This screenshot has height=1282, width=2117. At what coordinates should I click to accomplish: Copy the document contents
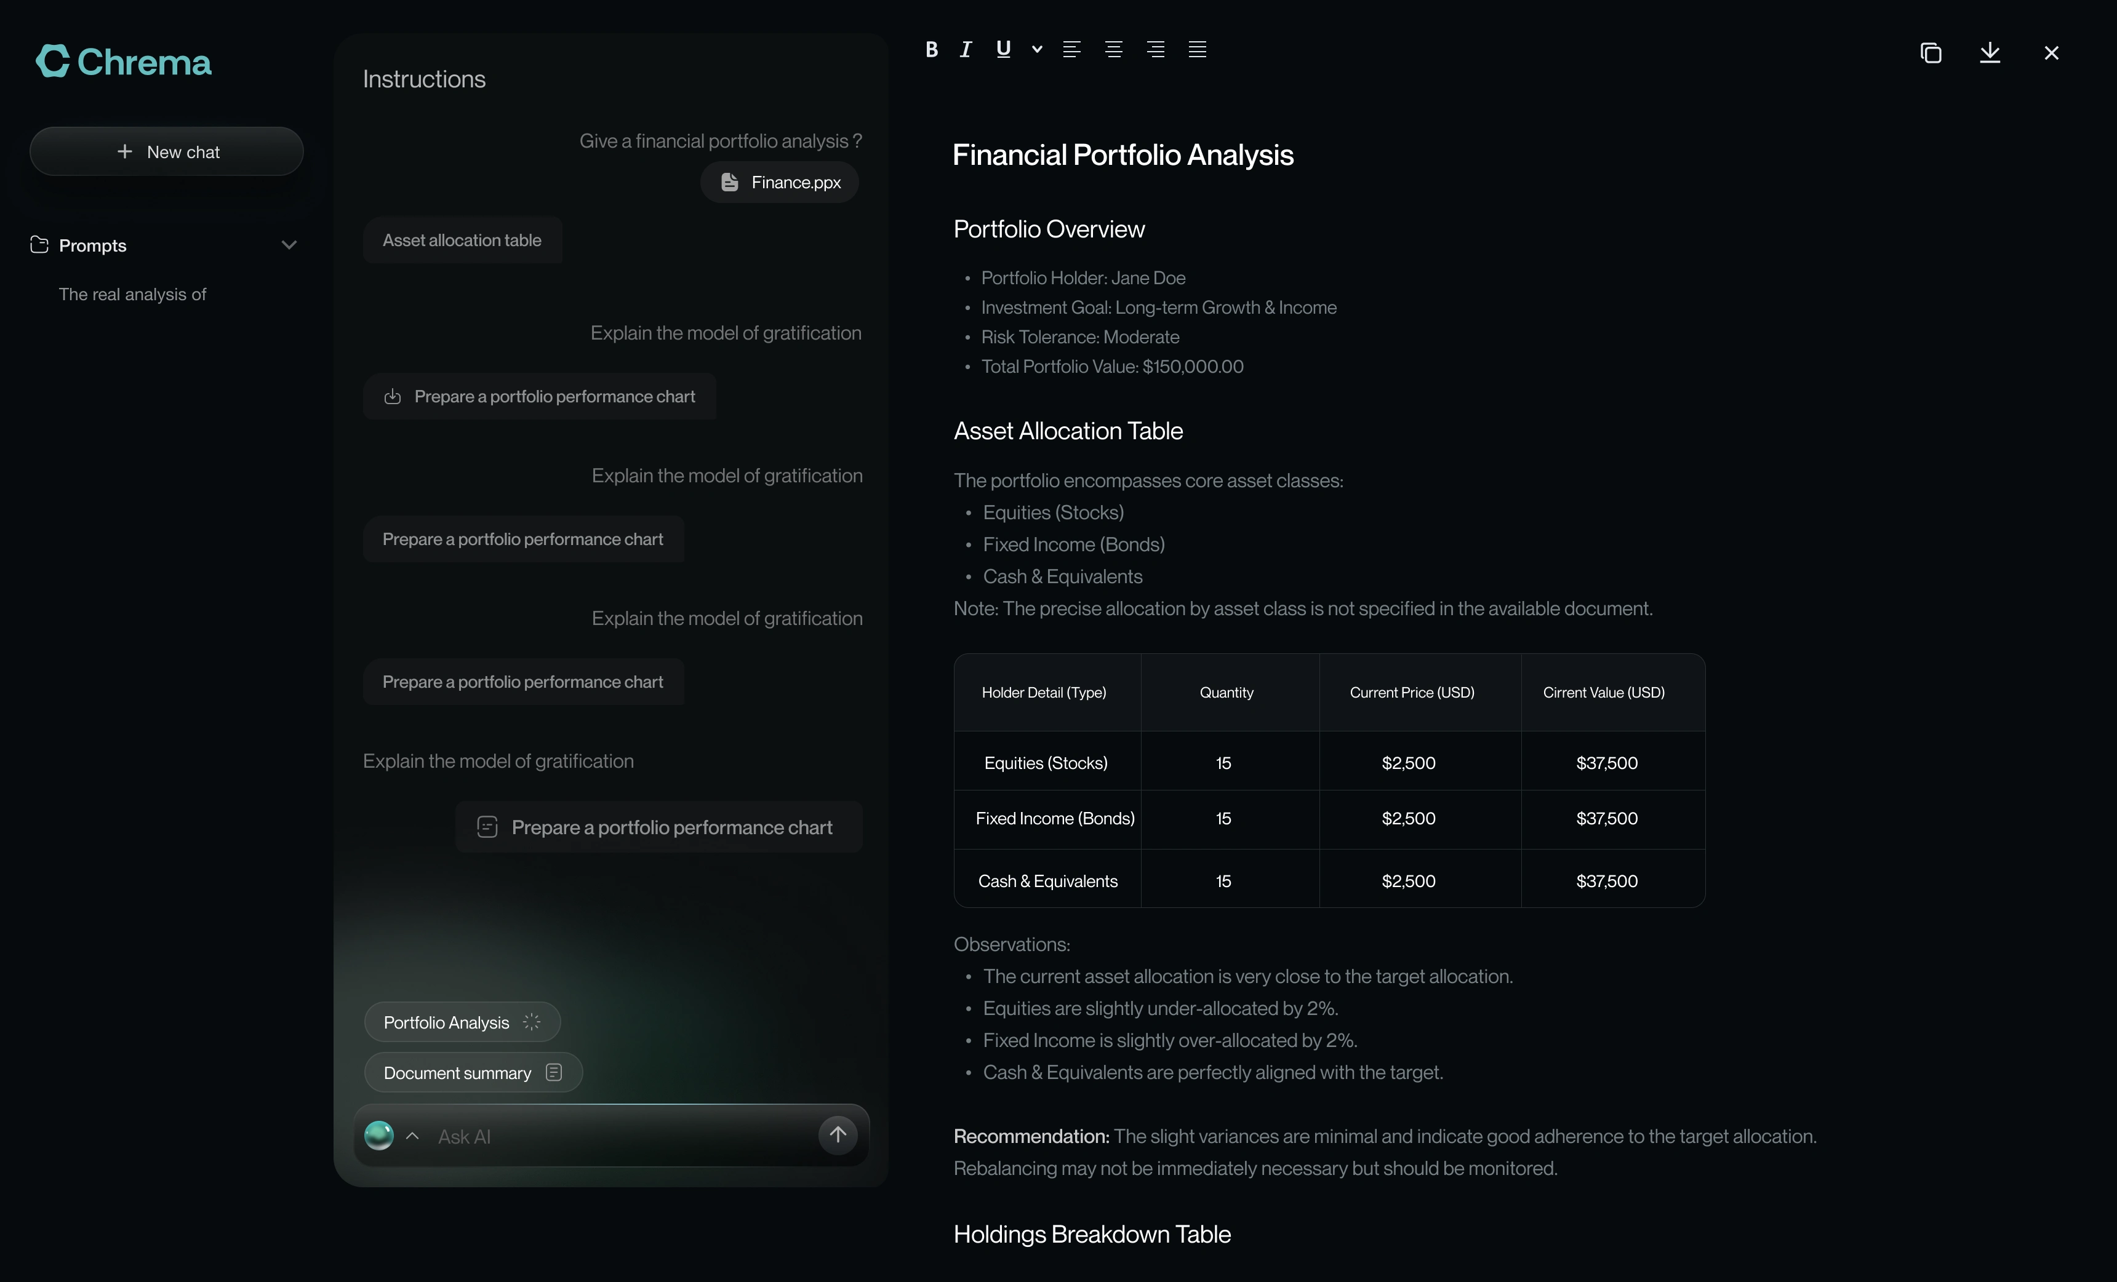(1931, 54)
